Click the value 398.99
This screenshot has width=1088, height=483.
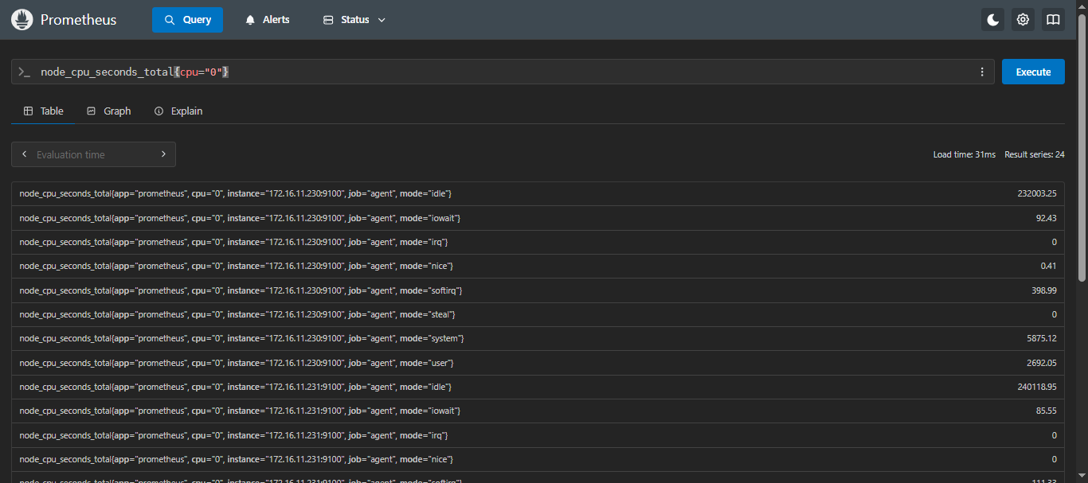[1044, 290]
